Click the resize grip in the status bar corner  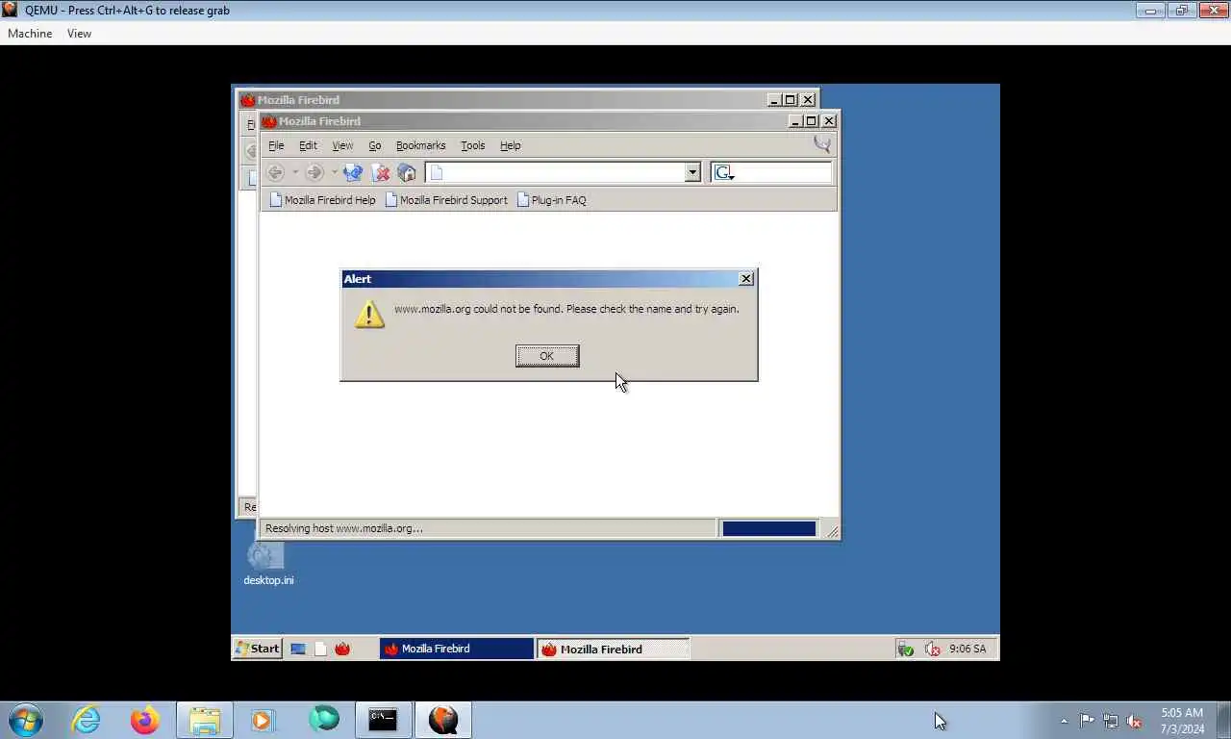click(832, 531)
